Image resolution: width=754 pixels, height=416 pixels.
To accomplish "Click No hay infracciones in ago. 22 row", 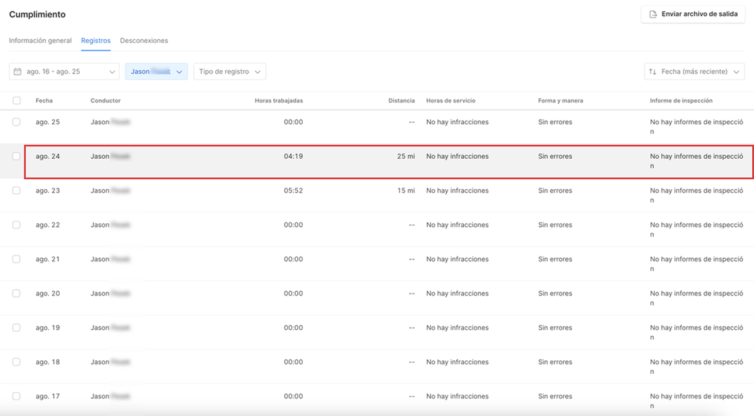I will coord(457,225).
